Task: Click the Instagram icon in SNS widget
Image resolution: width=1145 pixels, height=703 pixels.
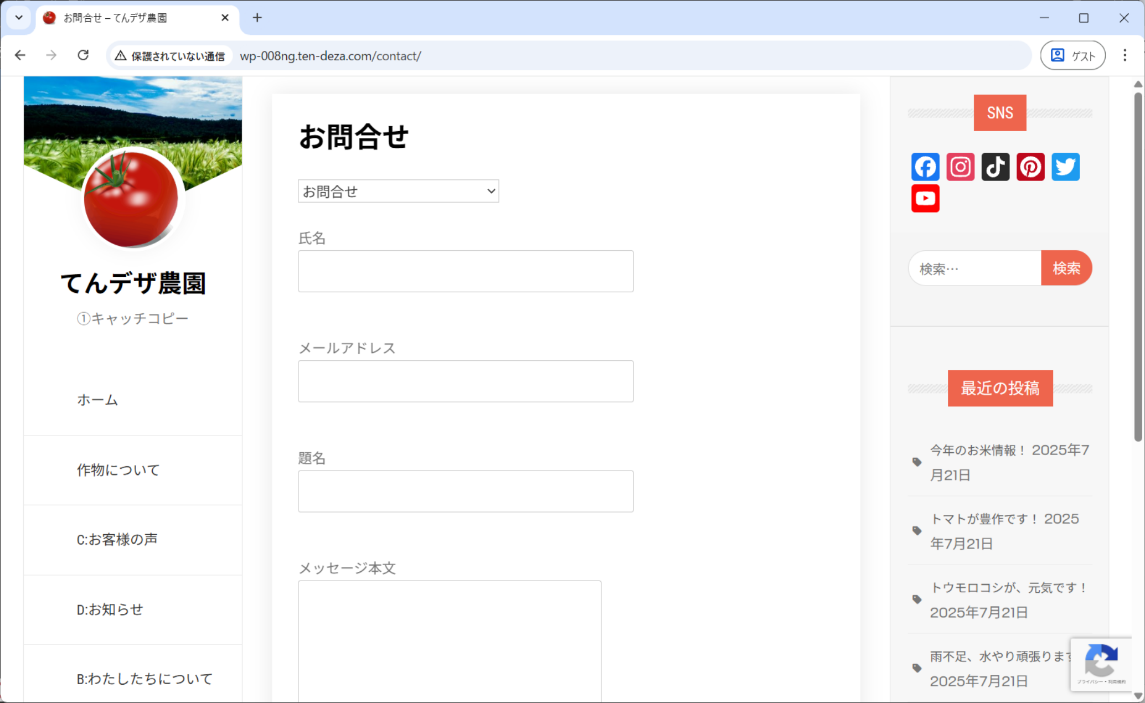Action: (x=960, y=167)
